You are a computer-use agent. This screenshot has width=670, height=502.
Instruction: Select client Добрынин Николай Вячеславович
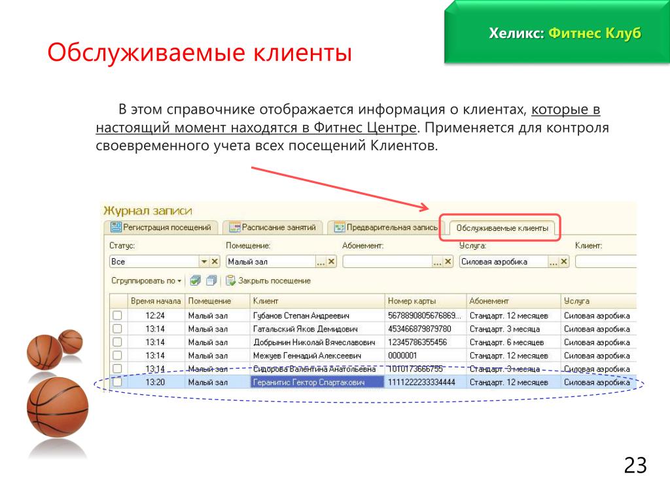pyautogui.click(x=314, y=342)
